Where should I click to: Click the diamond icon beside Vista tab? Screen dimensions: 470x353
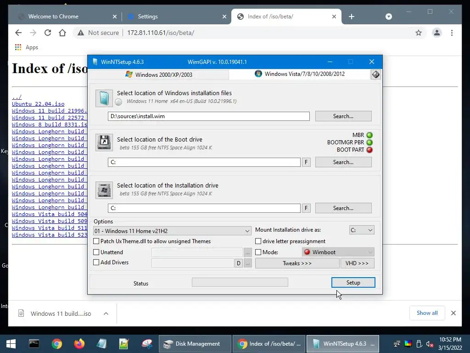point(375,74)
